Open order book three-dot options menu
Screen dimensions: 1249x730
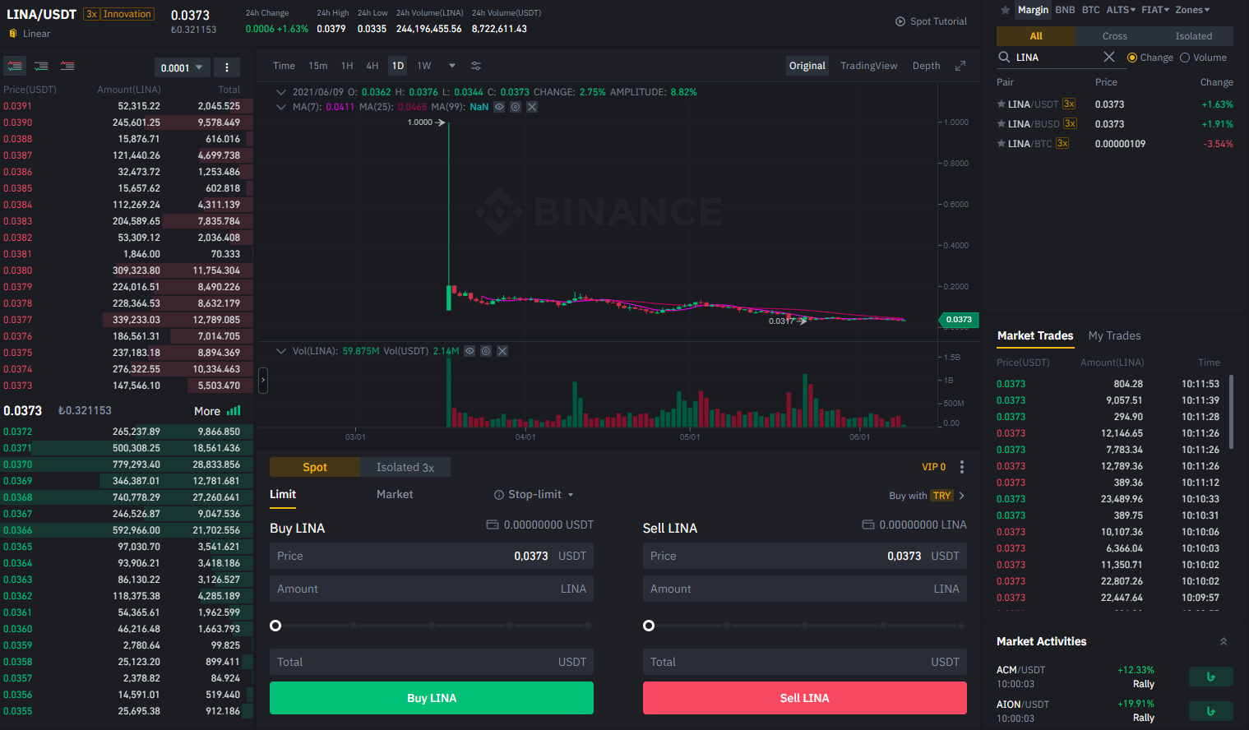click(227, 67)
